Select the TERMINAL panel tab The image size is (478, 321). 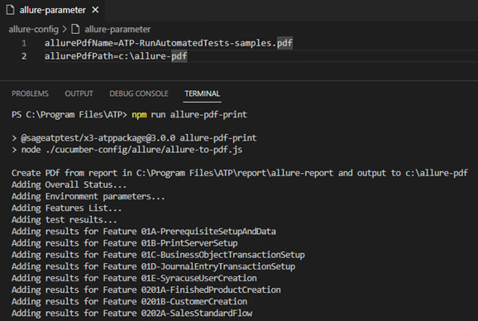(202, 93)
